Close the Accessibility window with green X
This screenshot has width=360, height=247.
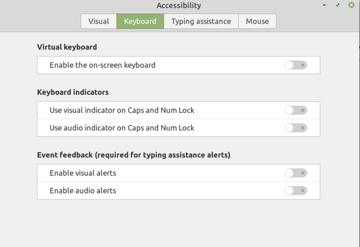351,5
